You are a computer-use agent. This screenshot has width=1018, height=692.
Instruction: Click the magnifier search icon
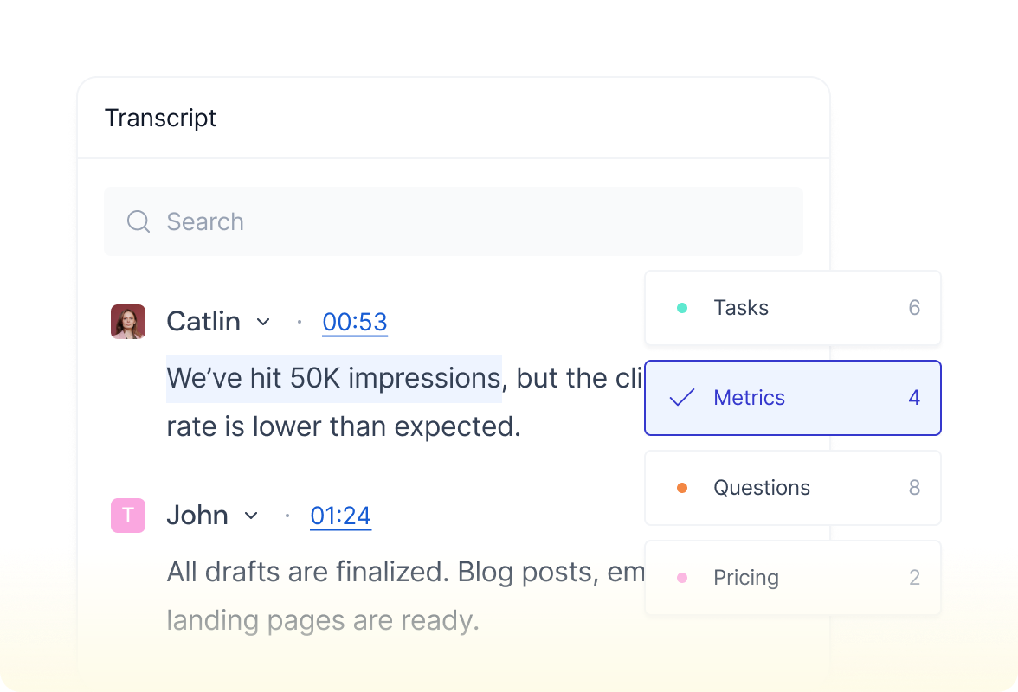139,221
